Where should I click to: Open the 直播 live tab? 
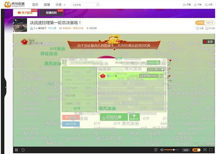(47, 5)
